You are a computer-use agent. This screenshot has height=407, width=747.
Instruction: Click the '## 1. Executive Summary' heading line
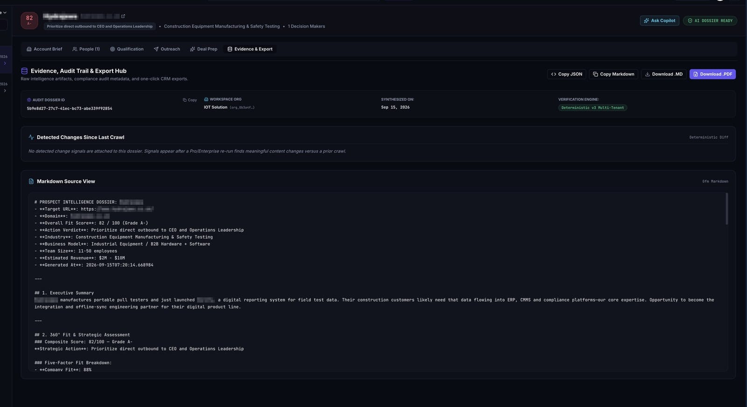point(64,293)
